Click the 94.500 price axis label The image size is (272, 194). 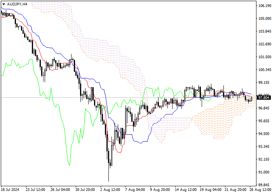[265, 134]
